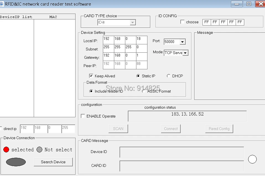Click Local IP first octet field 192

pyautogui.click(x=108, y=40)
